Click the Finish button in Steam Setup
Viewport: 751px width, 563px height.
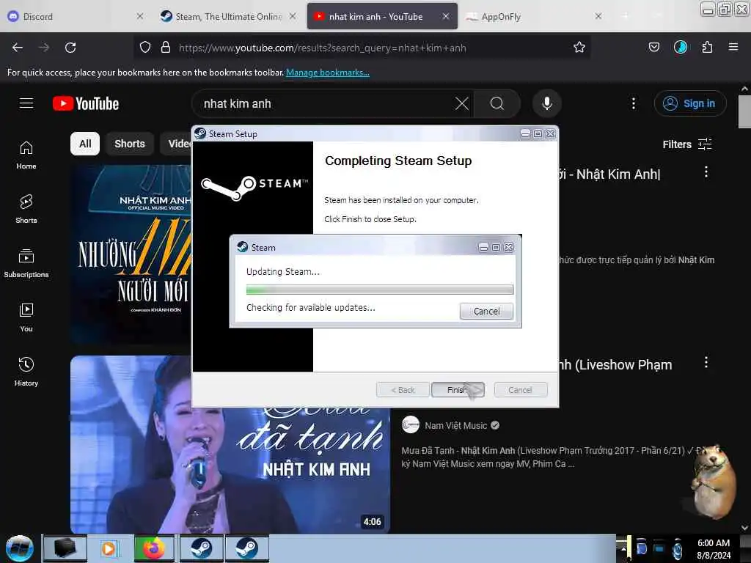pyautogui.click(x=458, y=390)
